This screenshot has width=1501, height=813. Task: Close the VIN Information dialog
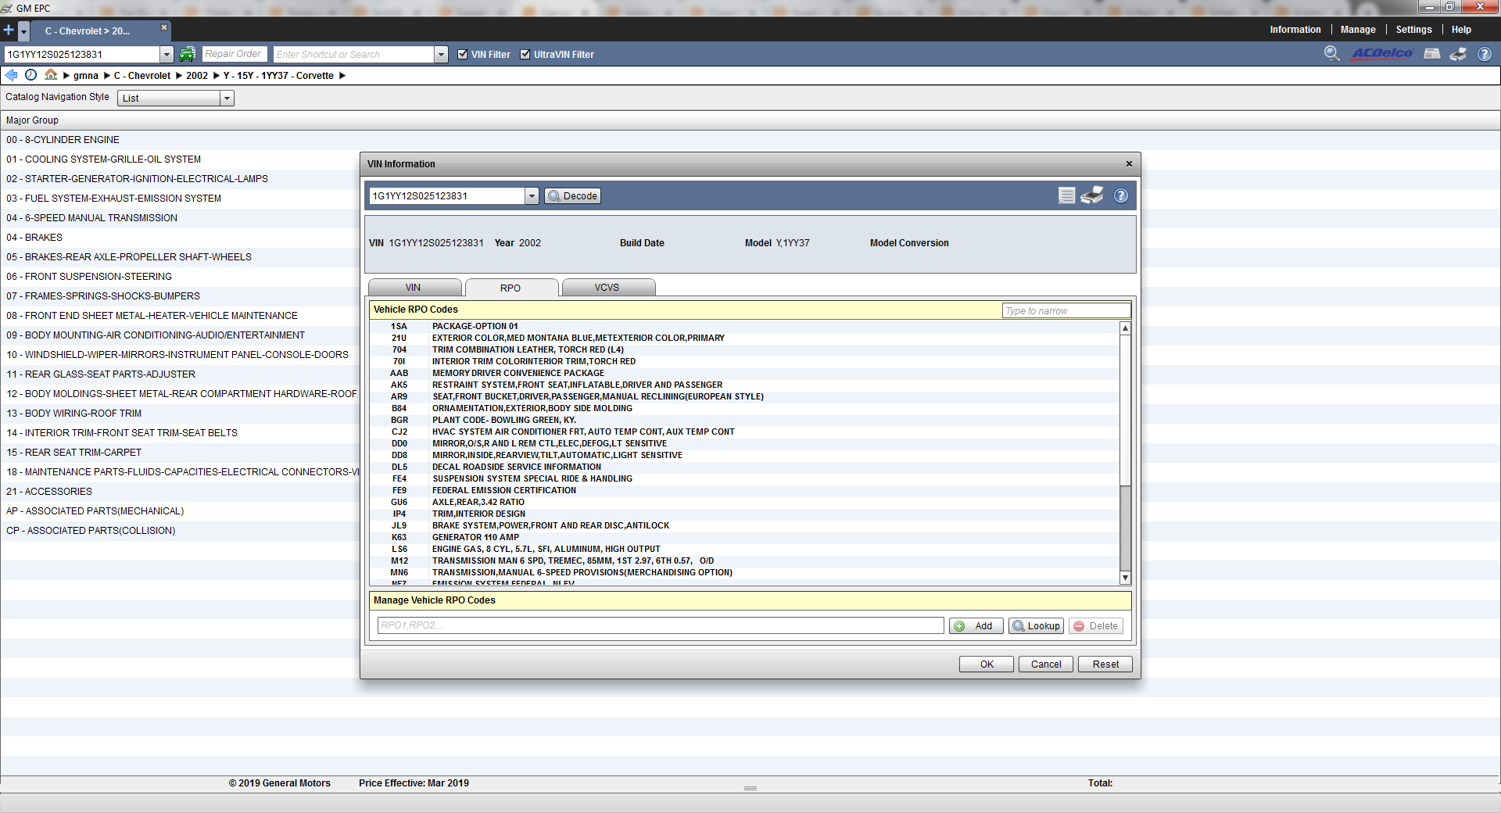[x=1129, y=163]
